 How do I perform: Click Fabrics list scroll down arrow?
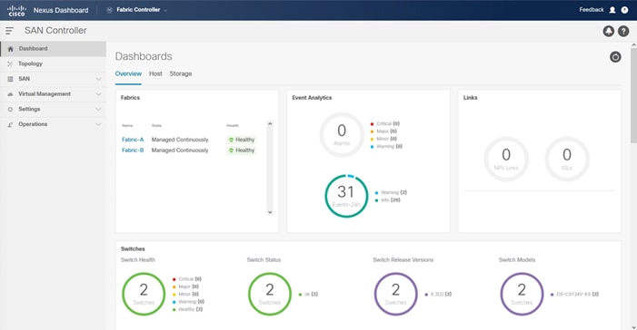point(270,212)
